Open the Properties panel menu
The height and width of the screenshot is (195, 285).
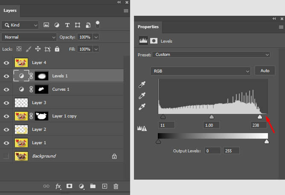pos(281,27)
